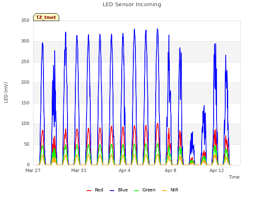This screenshot has width=265, height=198.
Task: Click the 0 y-axis tick value
Action: tap(28, 165)
